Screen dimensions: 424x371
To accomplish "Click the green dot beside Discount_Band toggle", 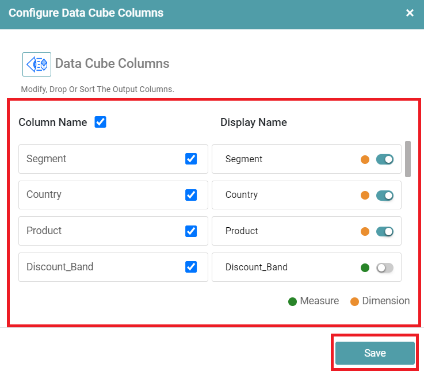I will pyautogui.click(x=365, y=267).
